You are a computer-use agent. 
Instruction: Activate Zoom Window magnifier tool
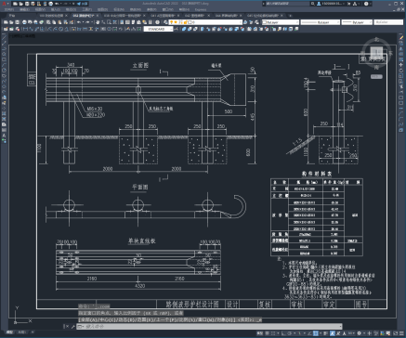tap(109, 22)
